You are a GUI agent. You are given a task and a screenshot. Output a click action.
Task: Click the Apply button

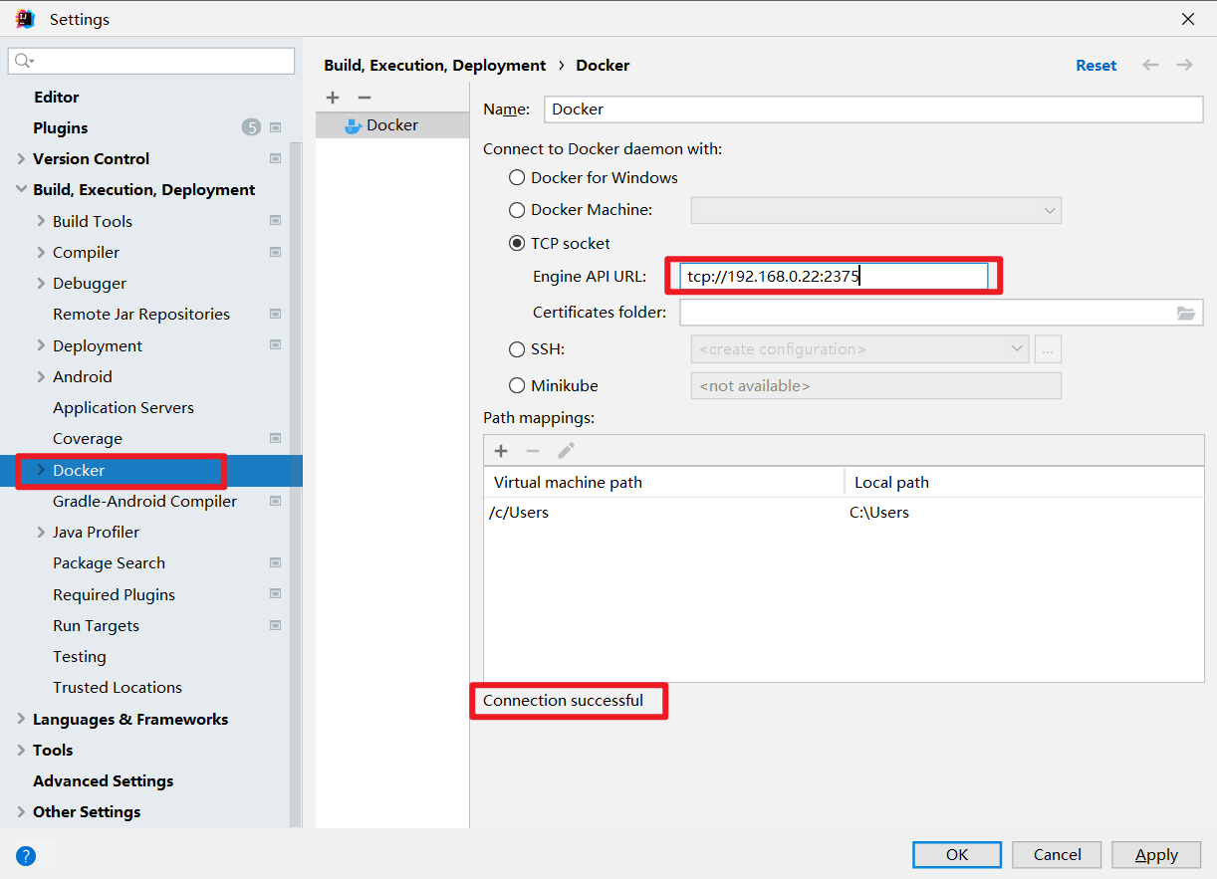tap(1156, 854)
